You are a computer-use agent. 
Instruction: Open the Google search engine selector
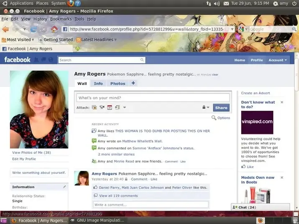click(x=243, y=29)
